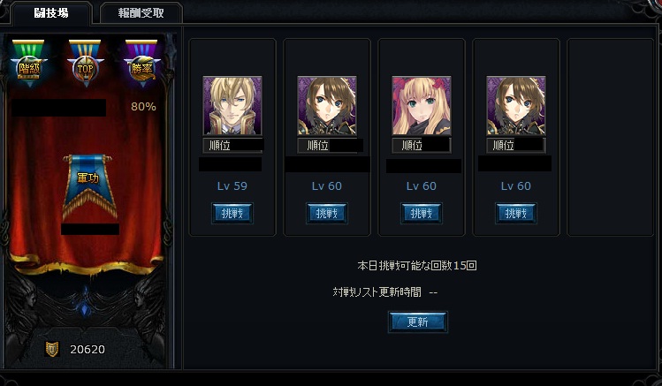Select the blonde girl with red ribbon portrait
Image resolution: width=662 pixels, height=386 pixels.
(422, 105)
